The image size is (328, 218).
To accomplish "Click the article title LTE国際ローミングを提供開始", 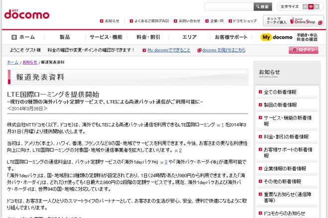I will point(53,94).
